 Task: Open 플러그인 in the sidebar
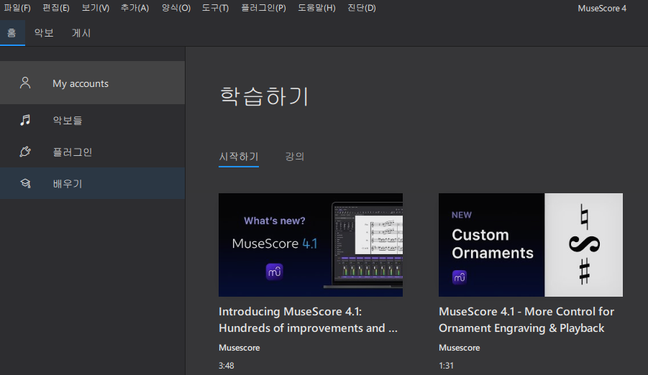tap(92, 152)
